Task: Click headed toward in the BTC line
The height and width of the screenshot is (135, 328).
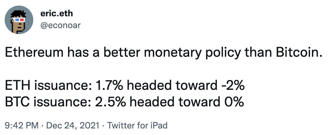Action: [x=173, y=102]
